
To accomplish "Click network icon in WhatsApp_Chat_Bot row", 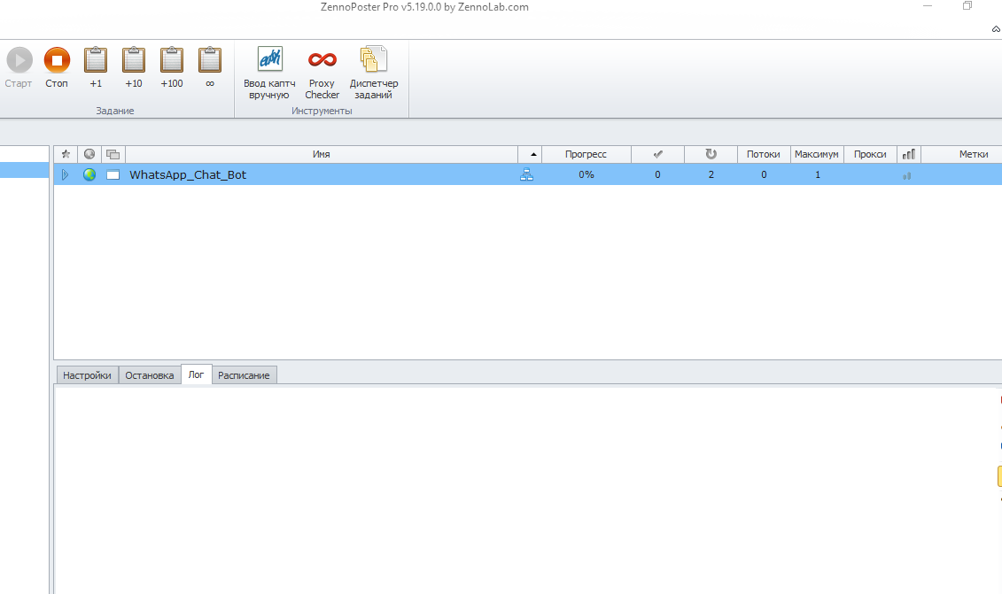I will (526, 174).
